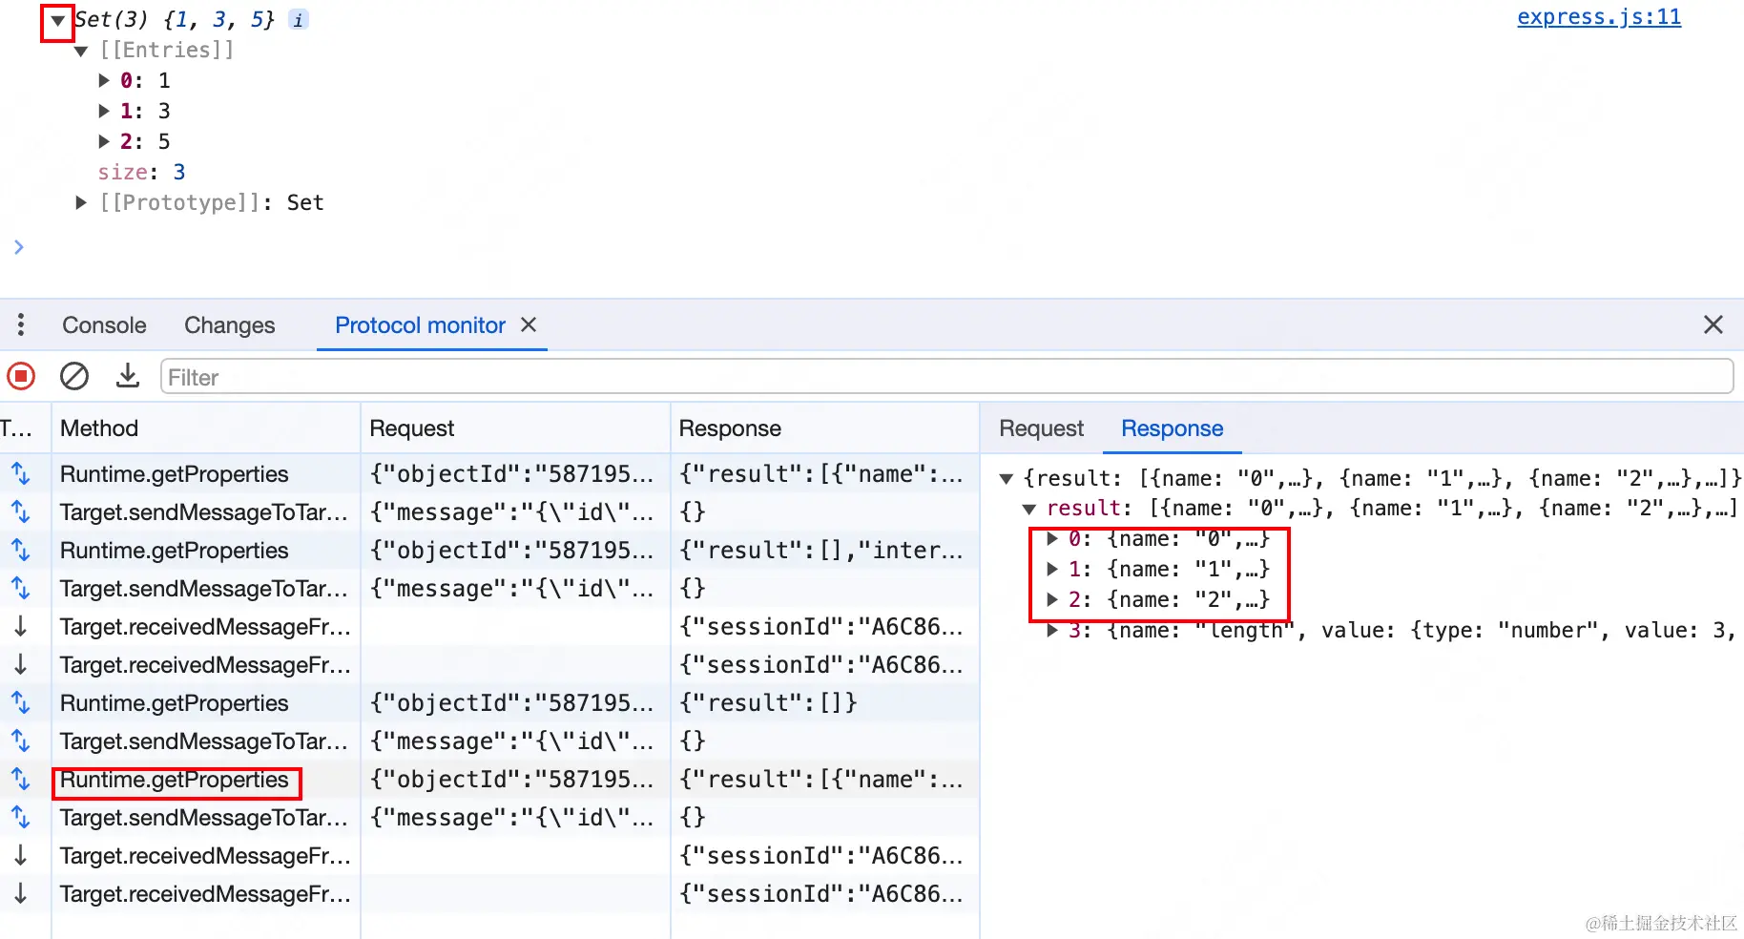
Task: Stop recording protocol messages
Action: [x=21, y=377]
